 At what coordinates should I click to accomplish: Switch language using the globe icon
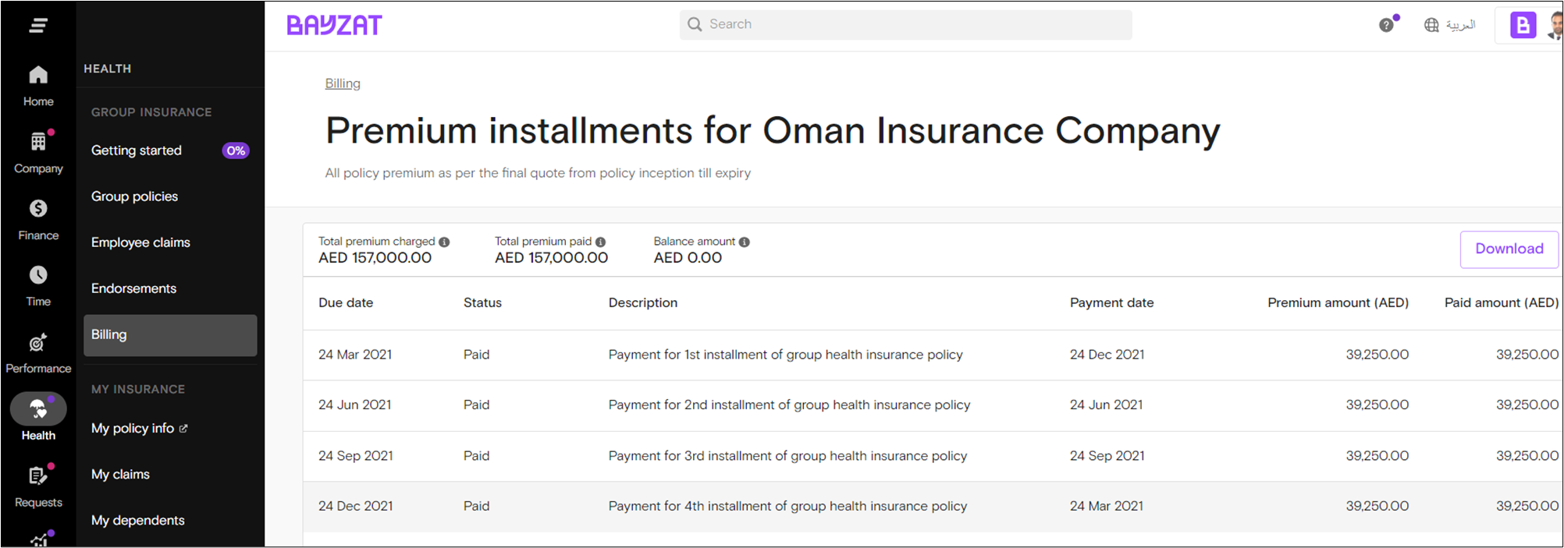[1431, 25]
